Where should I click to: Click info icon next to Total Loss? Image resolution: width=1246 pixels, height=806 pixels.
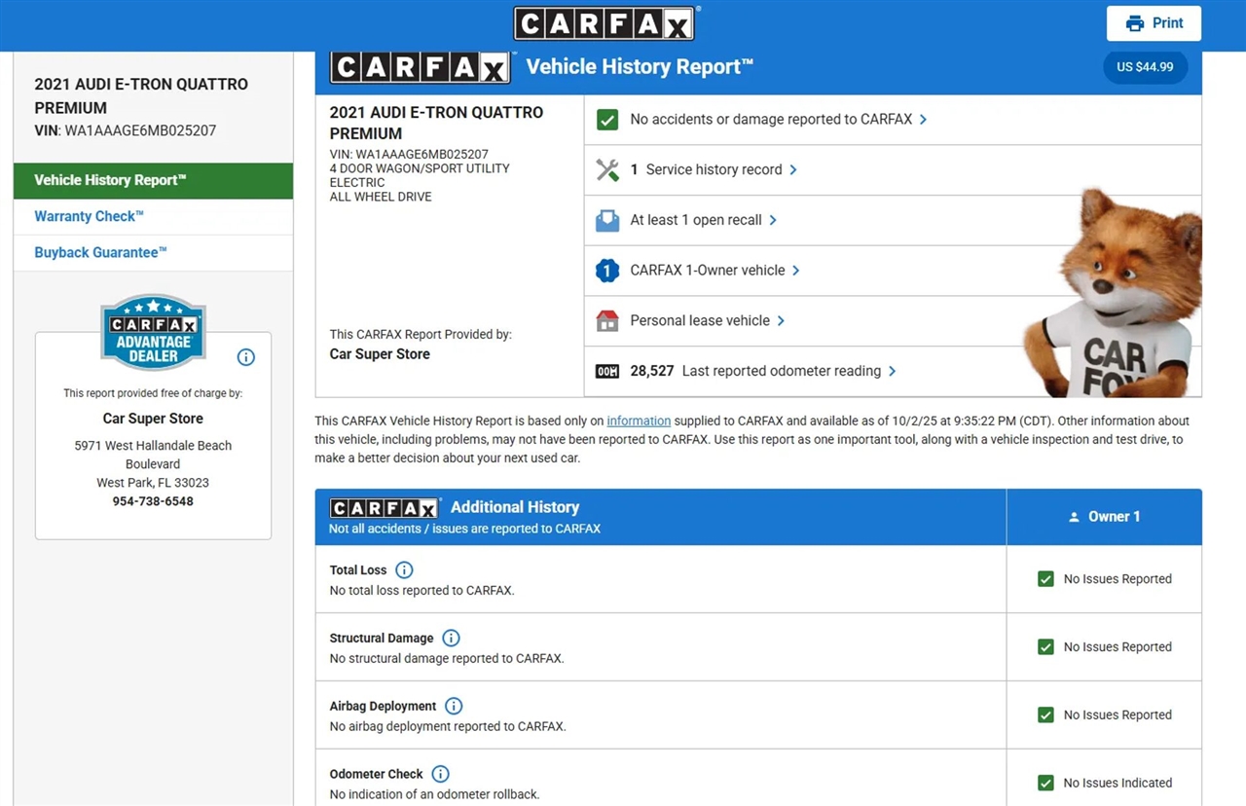click(x=404, y=570)
